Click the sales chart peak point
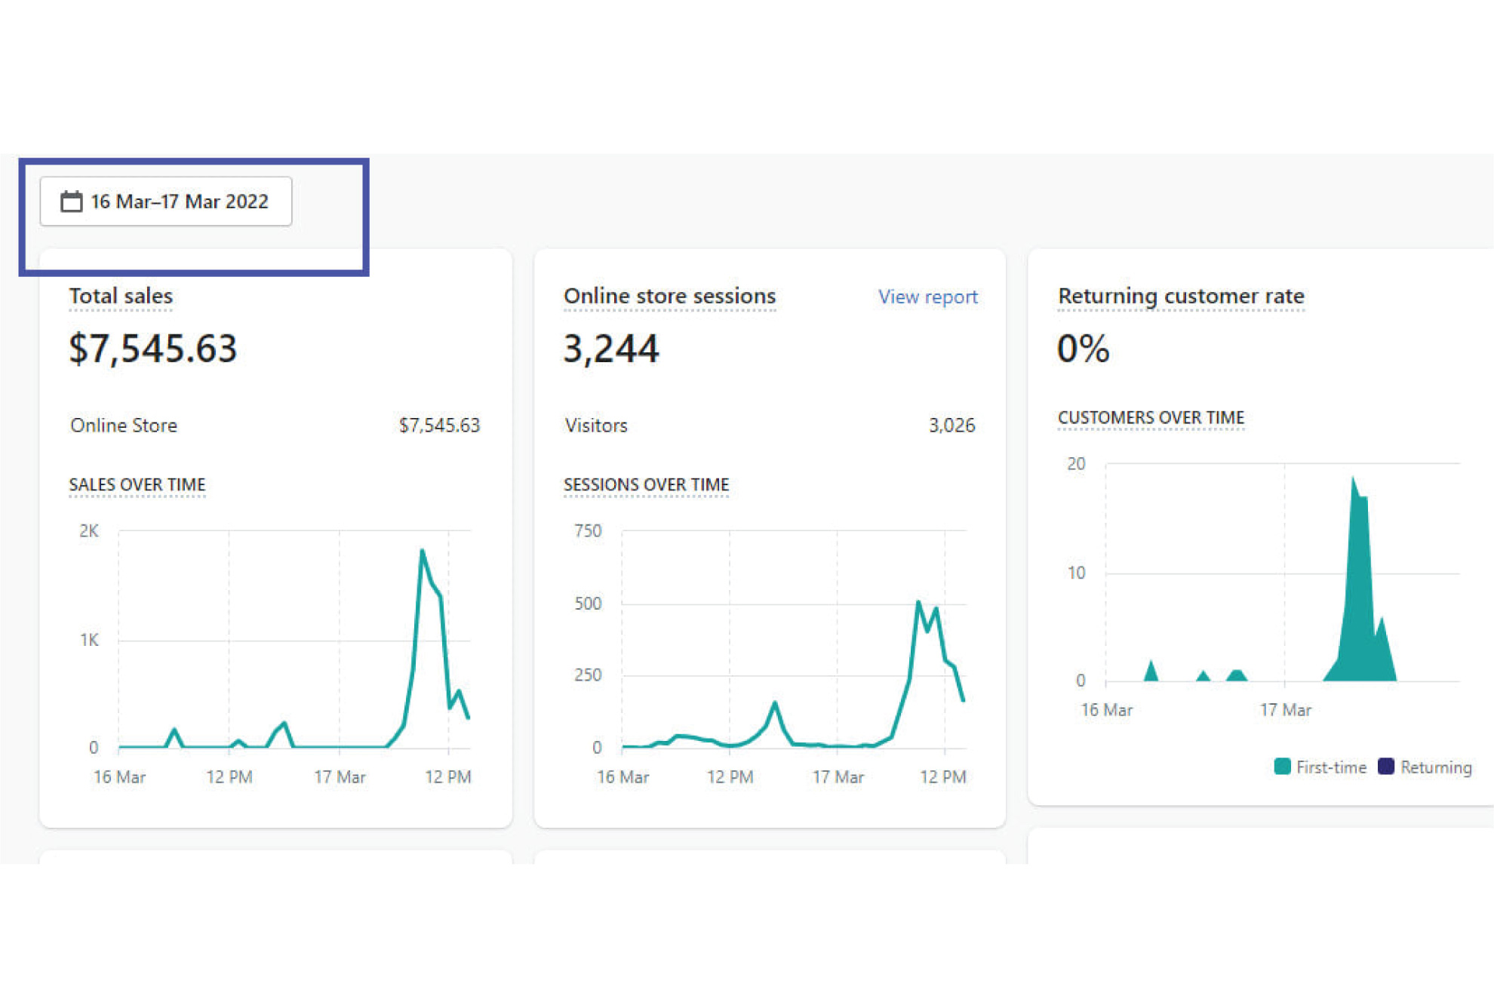Screen dimensions: 1494x996 point(422,551)
